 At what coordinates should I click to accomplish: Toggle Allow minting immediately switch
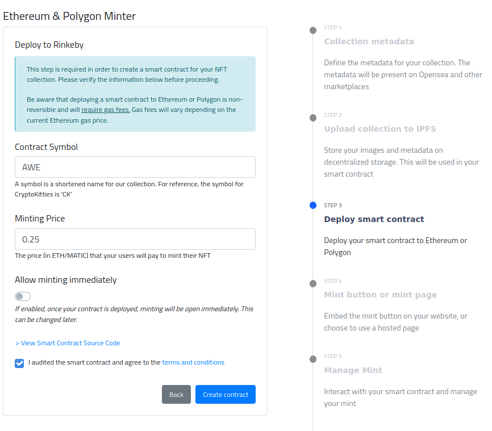[x=23, y=296]
